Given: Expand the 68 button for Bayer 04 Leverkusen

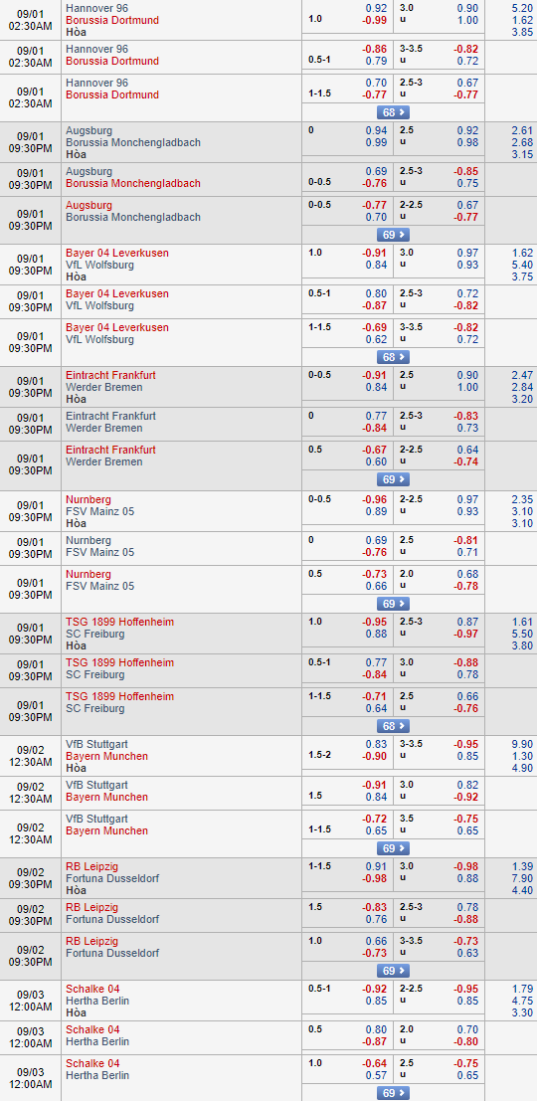Looking at the screenshot, I should (393, 357).
